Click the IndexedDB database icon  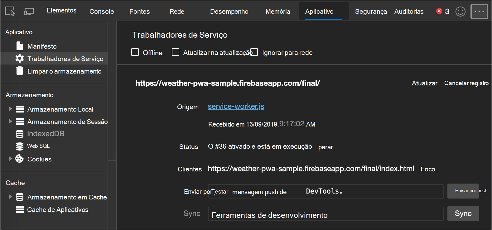pos(20,134)
